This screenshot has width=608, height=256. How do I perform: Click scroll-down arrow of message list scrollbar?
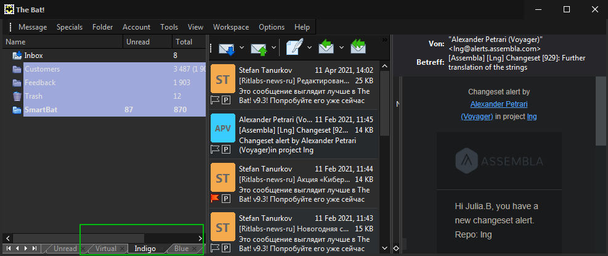[384, 248]
